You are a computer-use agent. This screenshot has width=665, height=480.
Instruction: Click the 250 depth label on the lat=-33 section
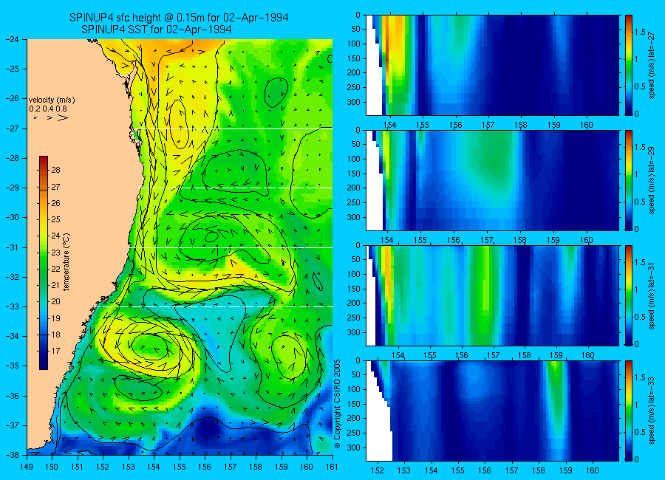(354, 433)
